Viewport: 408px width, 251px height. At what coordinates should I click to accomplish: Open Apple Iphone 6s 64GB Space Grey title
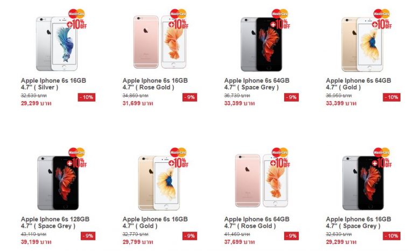coord(257,84)
